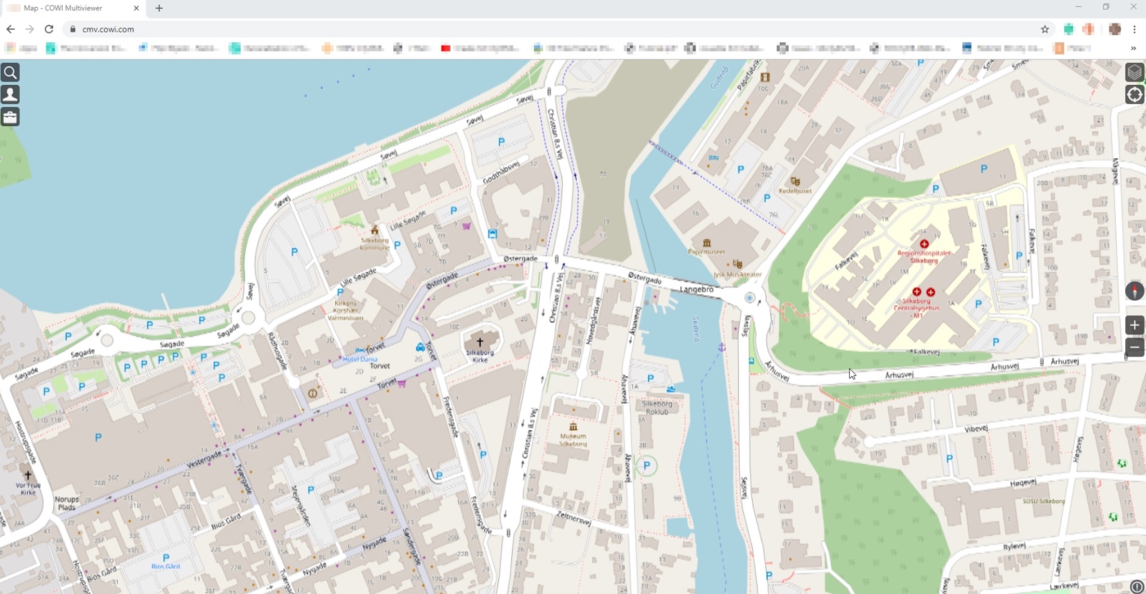Image resolution: width=1146 pixels, height=594 pixels.
Task: Reset map orientation with the compass
Action: (x=1134, y=291)
